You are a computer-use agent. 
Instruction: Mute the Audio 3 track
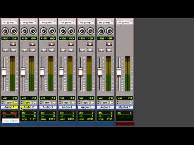(51, 50)
